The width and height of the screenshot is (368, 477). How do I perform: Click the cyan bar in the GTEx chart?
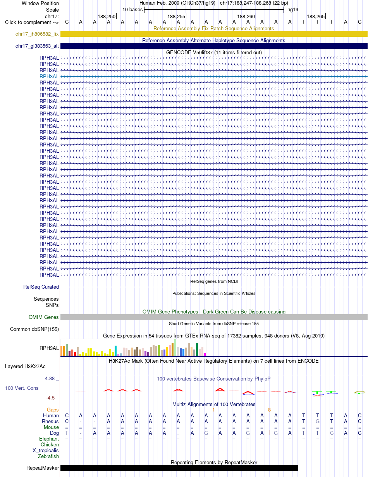click(115, 351)
